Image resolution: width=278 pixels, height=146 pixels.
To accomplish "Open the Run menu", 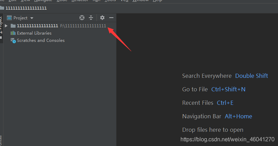I will tap(96, 1).
